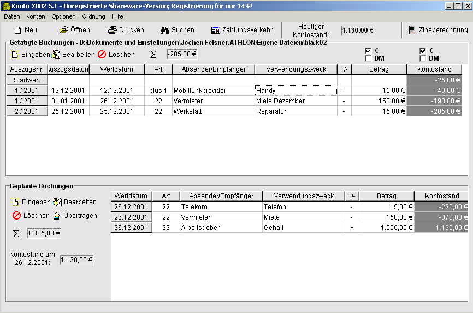Click the Drucken printer icon
The image size is (473, 313).
tap(112, 30)
